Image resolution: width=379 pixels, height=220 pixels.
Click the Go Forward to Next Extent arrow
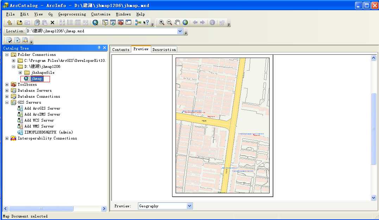click(x=203, y=22)
